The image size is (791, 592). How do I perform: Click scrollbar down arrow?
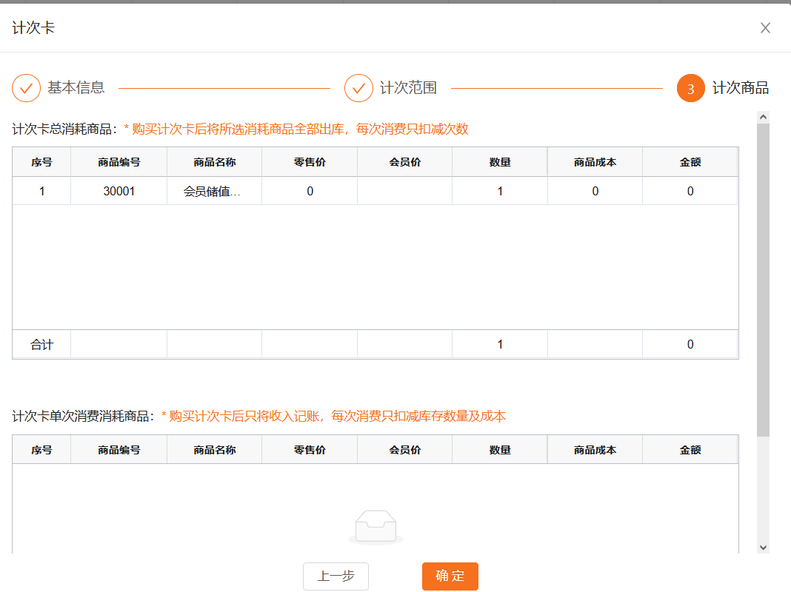click(764, 547)
